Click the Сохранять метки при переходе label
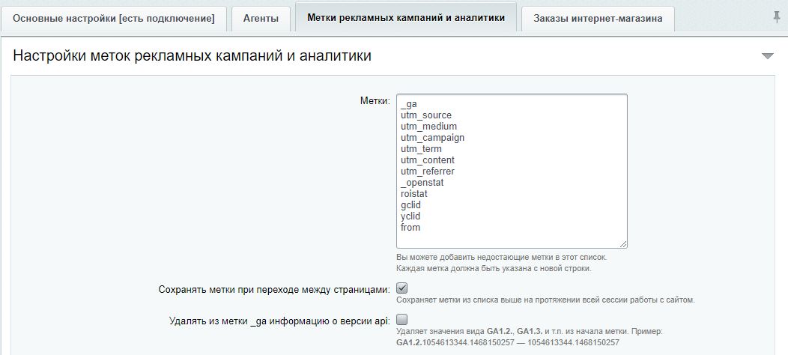This screenshot has height=355, width=788. coord(274,289)
